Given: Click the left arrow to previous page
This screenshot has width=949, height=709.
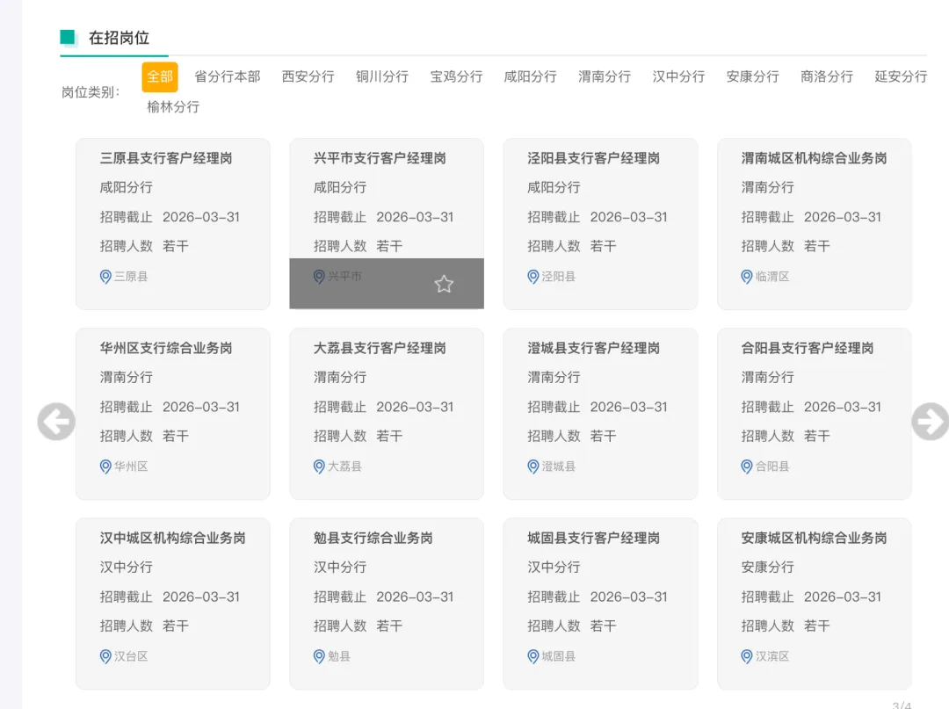Looking at the screenshot, I should (56, 421).
